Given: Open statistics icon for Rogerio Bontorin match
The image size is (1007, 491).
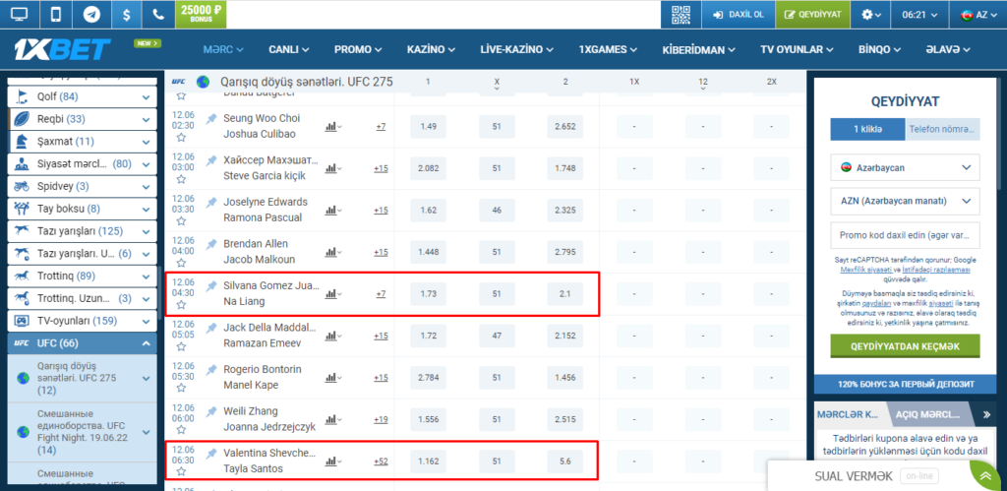Looking at the screenshot, I should pos(333,377).
